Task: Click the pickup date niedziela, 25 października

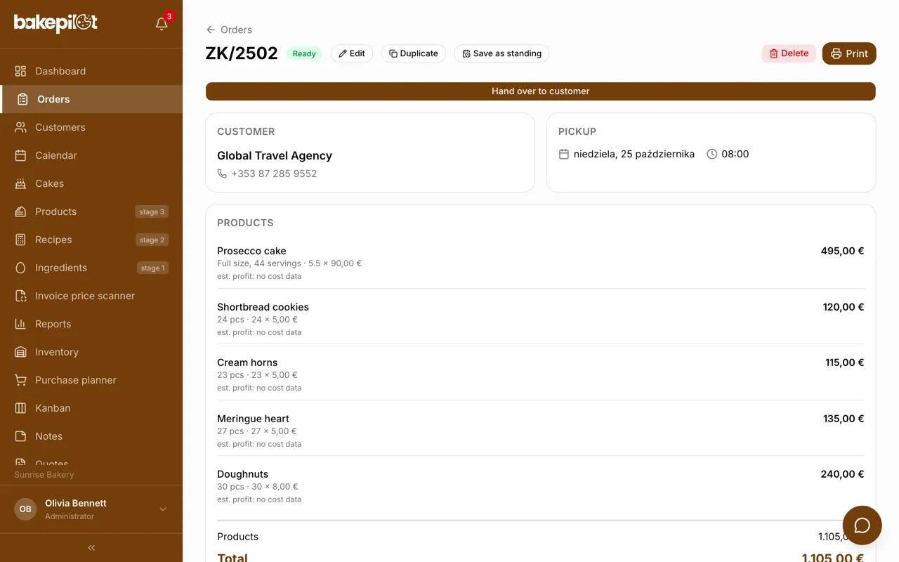Action: 634,154
